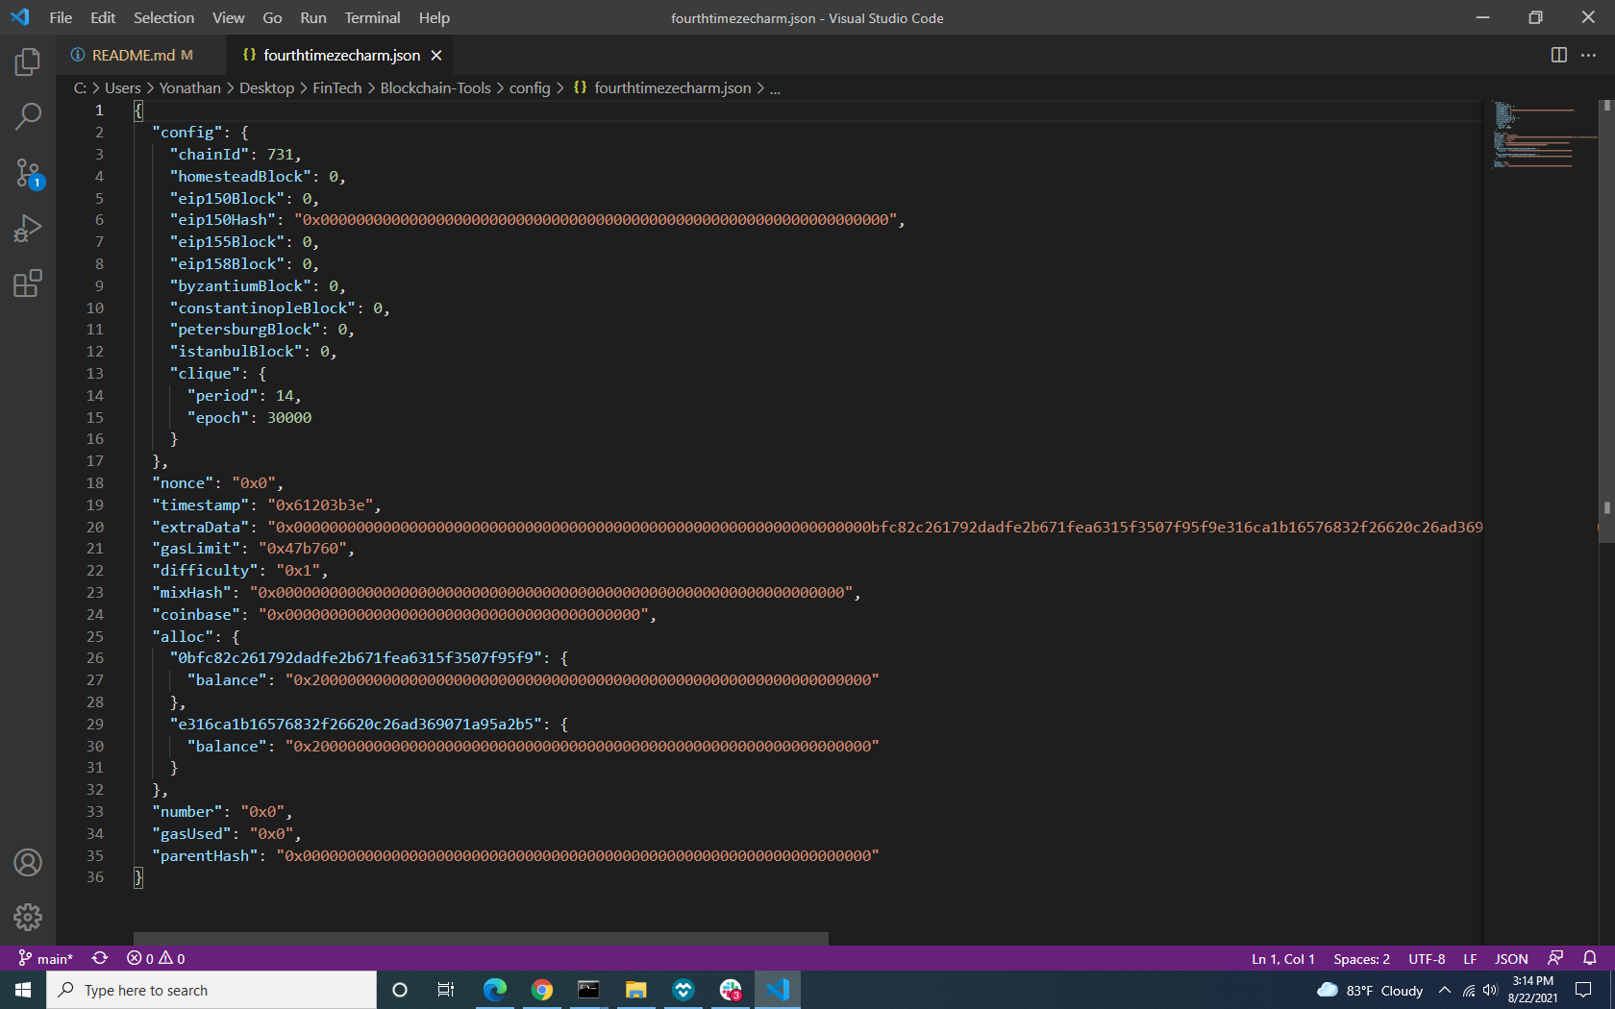Open the Problems errors and warnings indicator
The width and height of the screenshot is (1615, 1009).
(156, 959)
